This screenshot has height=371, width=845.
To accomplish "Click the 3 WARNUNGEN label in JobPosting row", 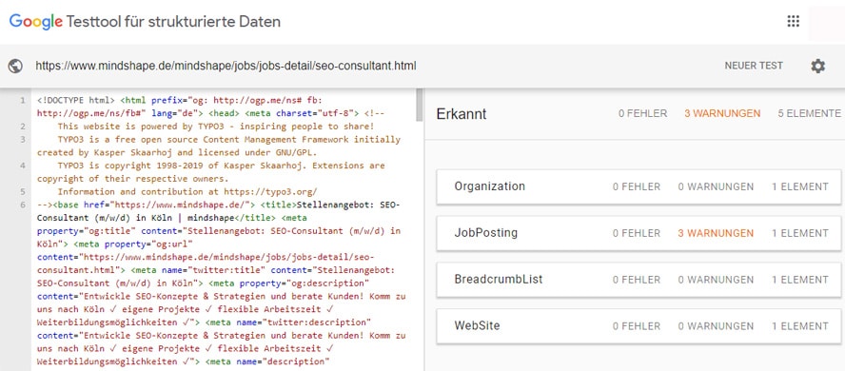I will pos(716,233).
